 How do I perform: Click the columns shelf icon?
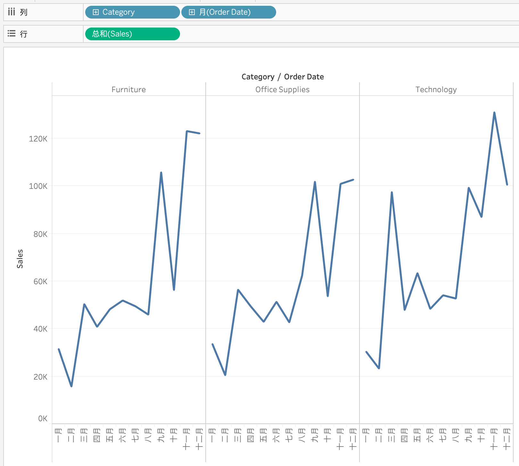[x=12, y=12]
